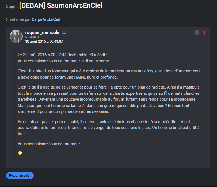Open the ruquier_mencule username profile
Viewport: 217px width, 187px height.
click(42, 32)
